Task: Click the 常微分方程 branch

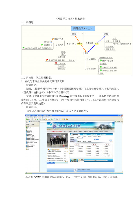Action: pyautogui.click(x=91, y=69)
